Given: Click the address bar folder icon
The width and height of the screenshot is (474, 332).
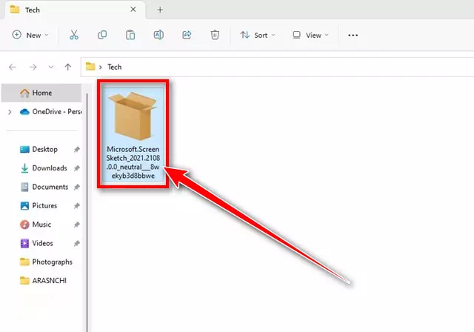Looking at the screenshot, I should (90, 67).
